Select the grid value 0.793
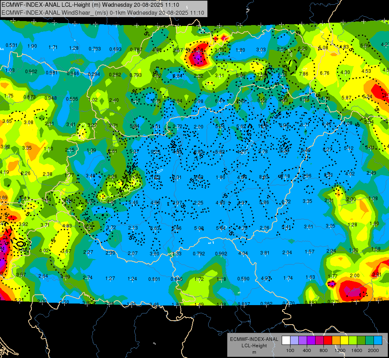389x358 pixels. [136, 75]
